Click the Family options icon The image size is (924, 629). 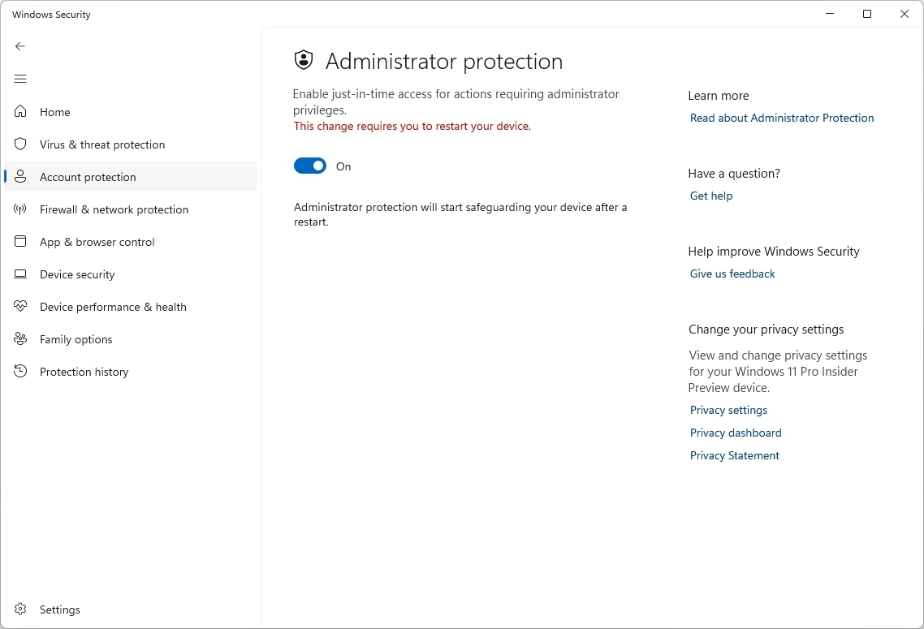click(x=20, y=339)
